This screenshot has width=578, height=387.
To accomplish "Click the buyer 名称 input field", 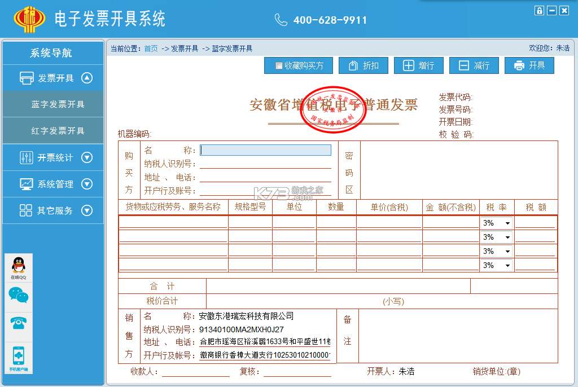I will coord(265,150).
